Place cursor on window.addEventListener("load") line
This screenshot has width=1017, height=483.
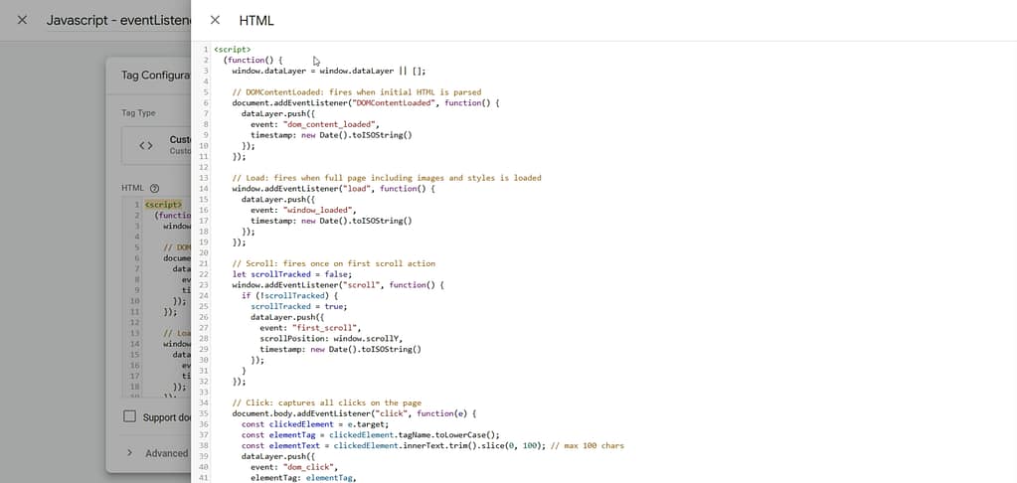(333, 189)
